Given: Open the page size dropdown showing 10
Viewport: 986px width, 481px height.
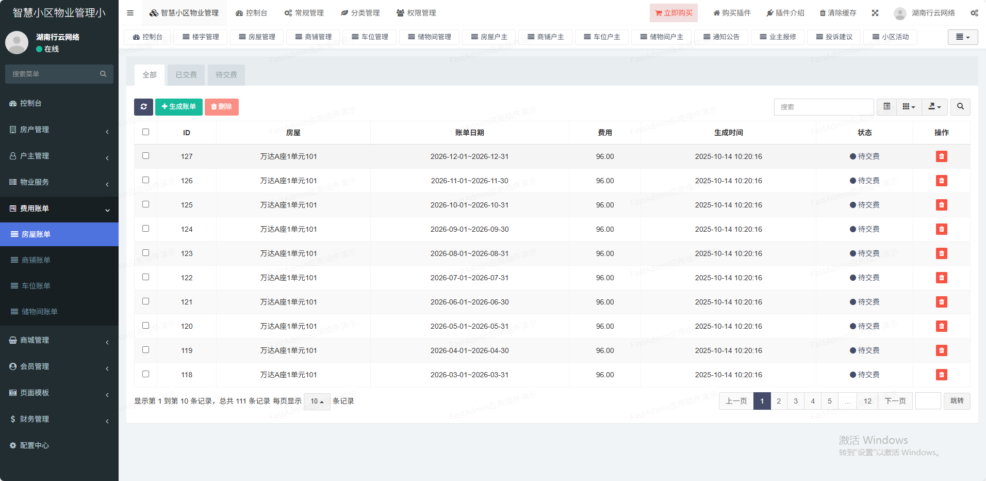Looking at the screenshot, I should click(x=317, y=401).
